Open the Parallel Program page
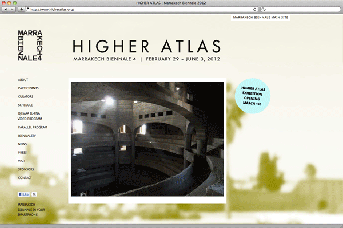The width and height of the screenshot is (343, 228). [x=33, y=127]
